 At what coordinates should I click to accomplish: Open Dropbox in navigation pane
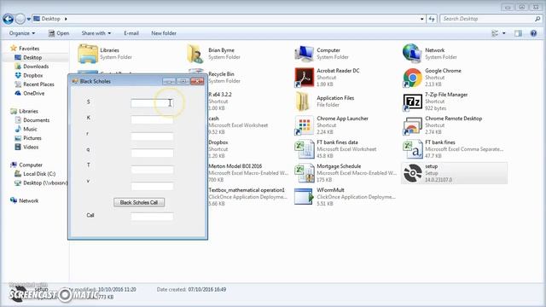coord(33,75)
